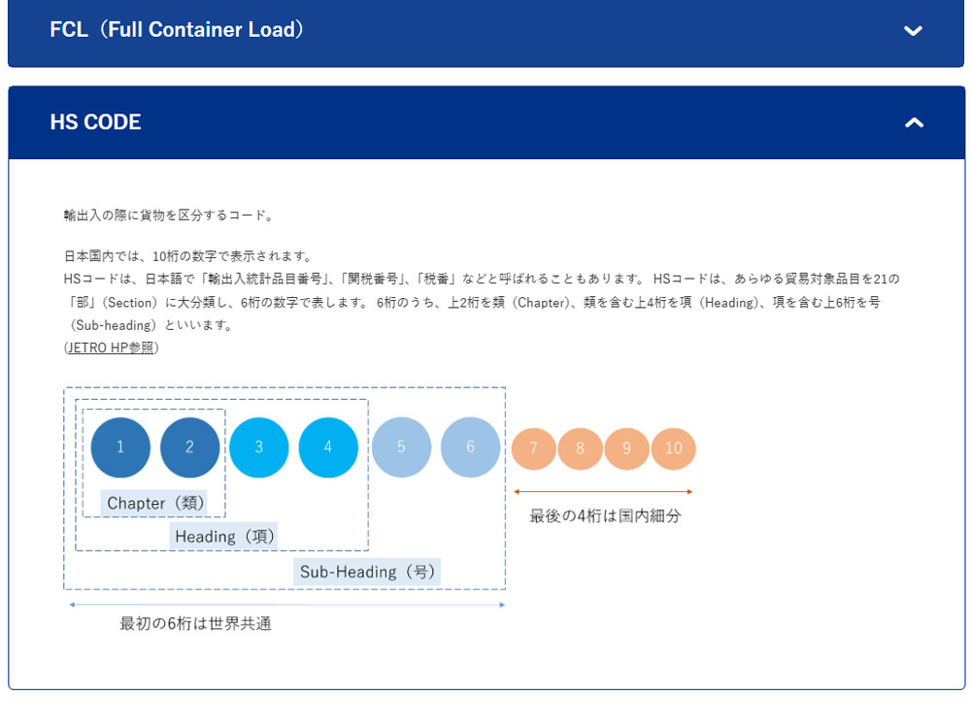
Task: Click the line 日本国内では、10桁の数字で表示されます。
Action: [188, 256]
